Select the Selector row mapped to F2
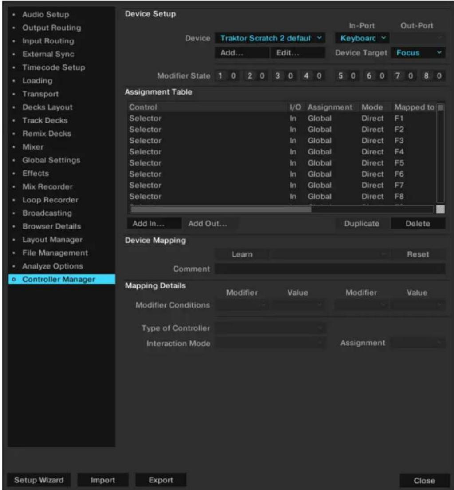The height and width of the screenshot is (490, 454). point(282,129)
